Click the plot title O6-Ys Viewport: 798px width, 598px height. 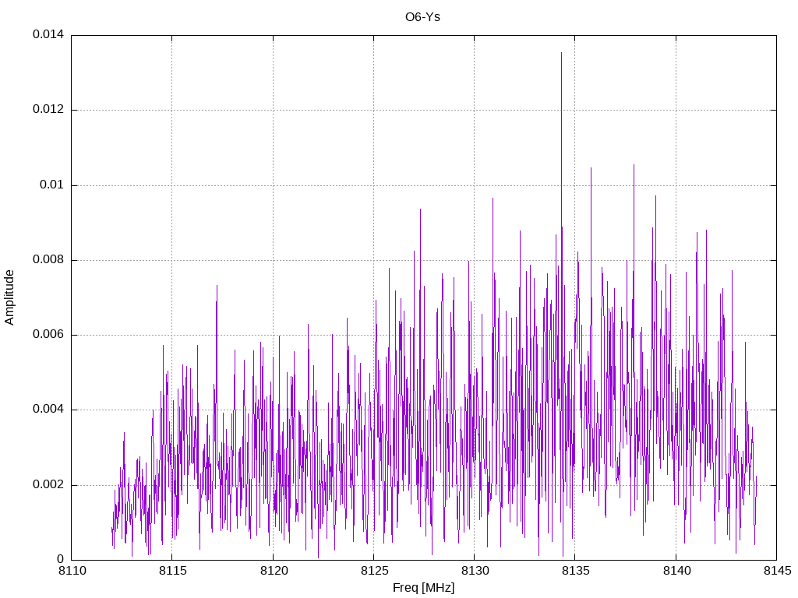[422, 17]
